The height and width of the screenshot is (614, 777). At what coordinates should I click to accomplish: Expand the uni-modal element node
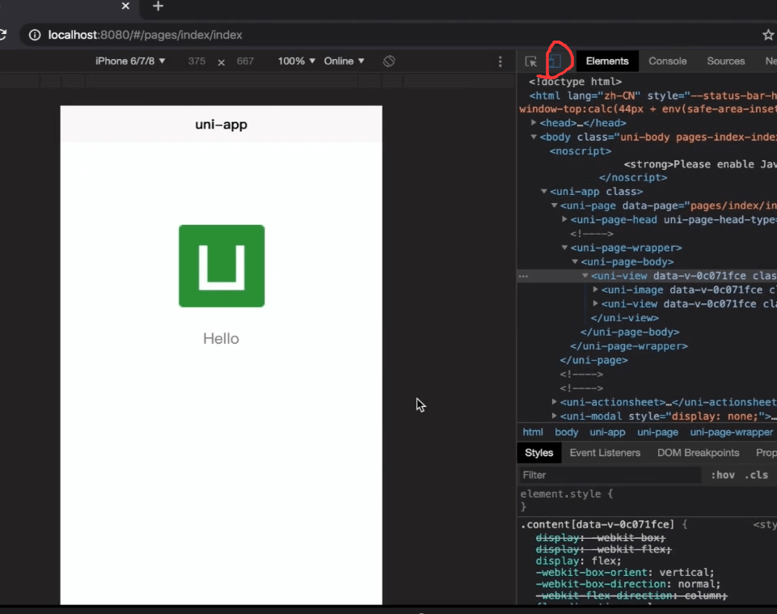click(555, 416)
